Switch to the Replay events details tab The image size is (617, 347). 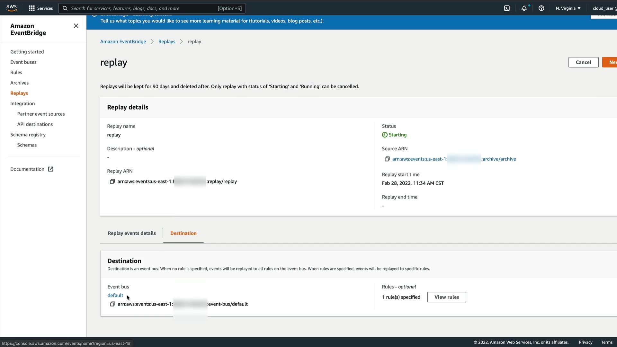(x=132, y=233)
